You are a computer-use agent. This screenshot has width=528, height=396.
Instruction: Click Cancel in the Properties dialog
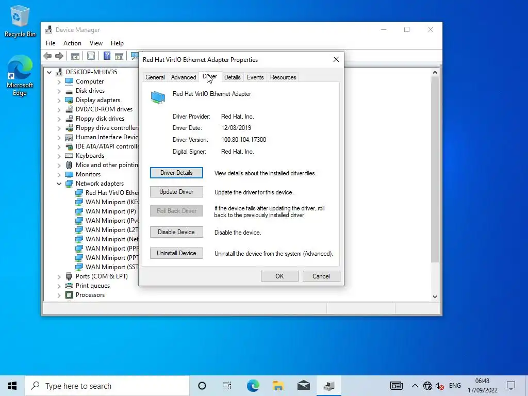click(321, 276)
